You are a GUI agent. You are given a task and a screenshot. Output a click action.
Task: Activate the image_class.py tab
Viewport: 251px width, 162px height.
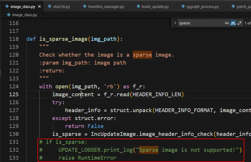click(23, 6)
